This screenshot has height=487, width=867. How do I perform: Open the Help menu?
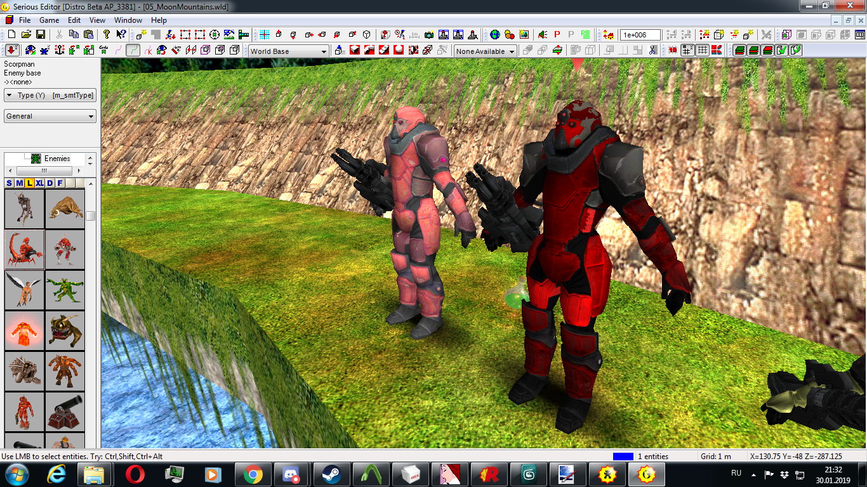(x=159, y=20)
